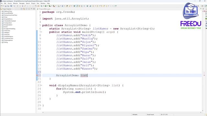207x116 pixels.
Task: Select the Enum project
Action: (6, 27)
